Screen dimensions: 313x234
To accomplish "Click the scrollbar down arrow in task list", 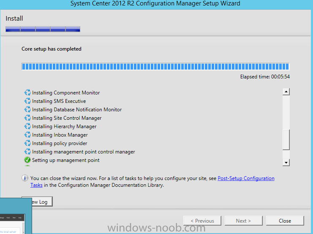I will pos(286,162).
